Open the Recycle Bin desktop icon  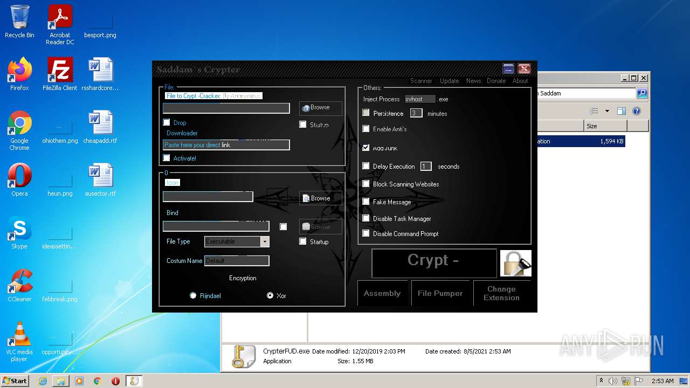pos(19,22)
